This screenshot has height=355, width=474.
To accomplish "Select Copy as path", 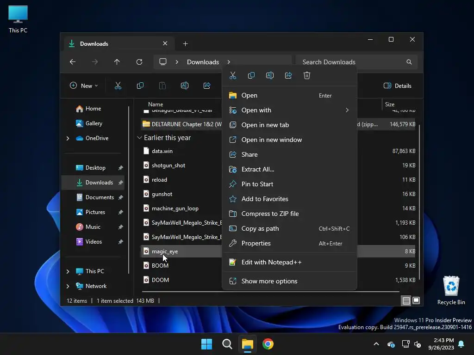I will [289, 228].
